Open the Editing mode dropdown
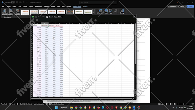The image size is (195, 110). [x=182, y=7]
